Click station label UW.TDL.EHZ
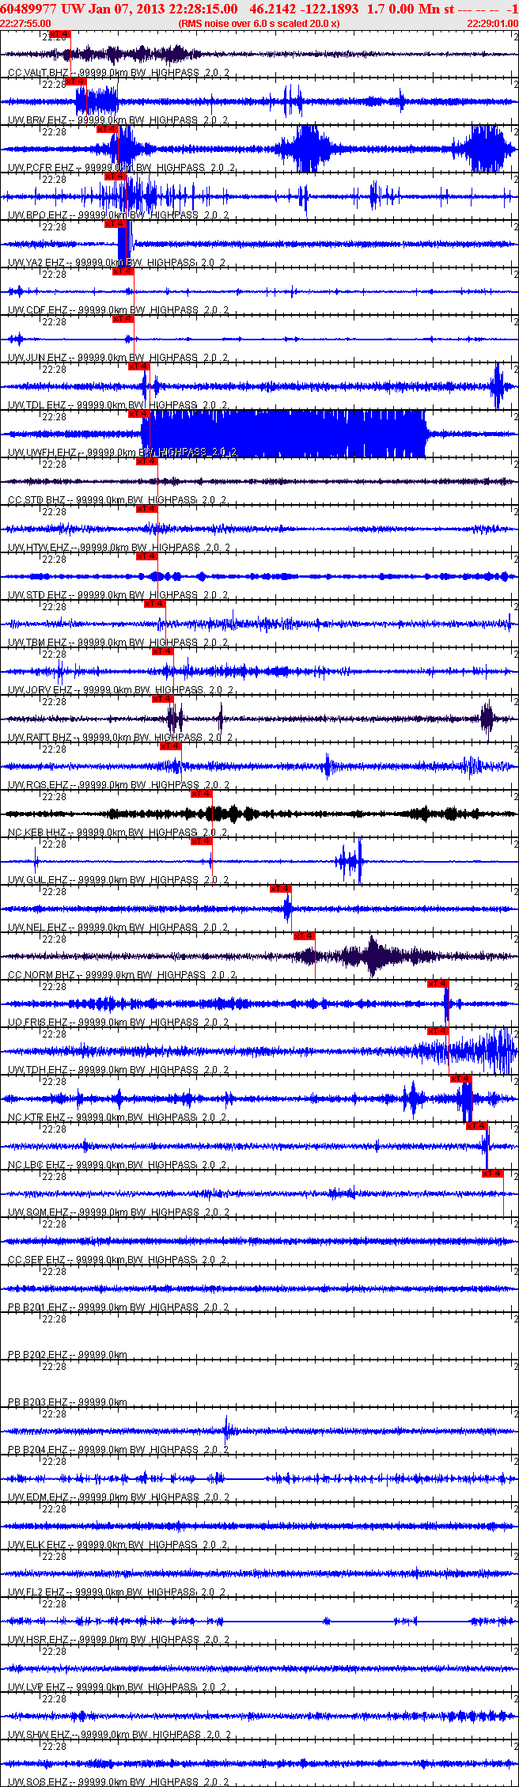The image size is (519, 1787). (x=38, y=405)
